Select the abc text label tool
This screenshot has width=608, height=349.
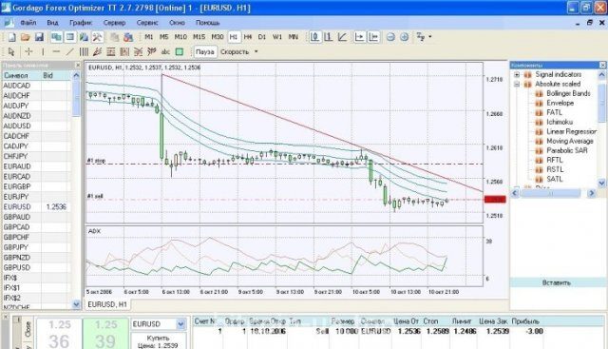[x=165, y=51]
